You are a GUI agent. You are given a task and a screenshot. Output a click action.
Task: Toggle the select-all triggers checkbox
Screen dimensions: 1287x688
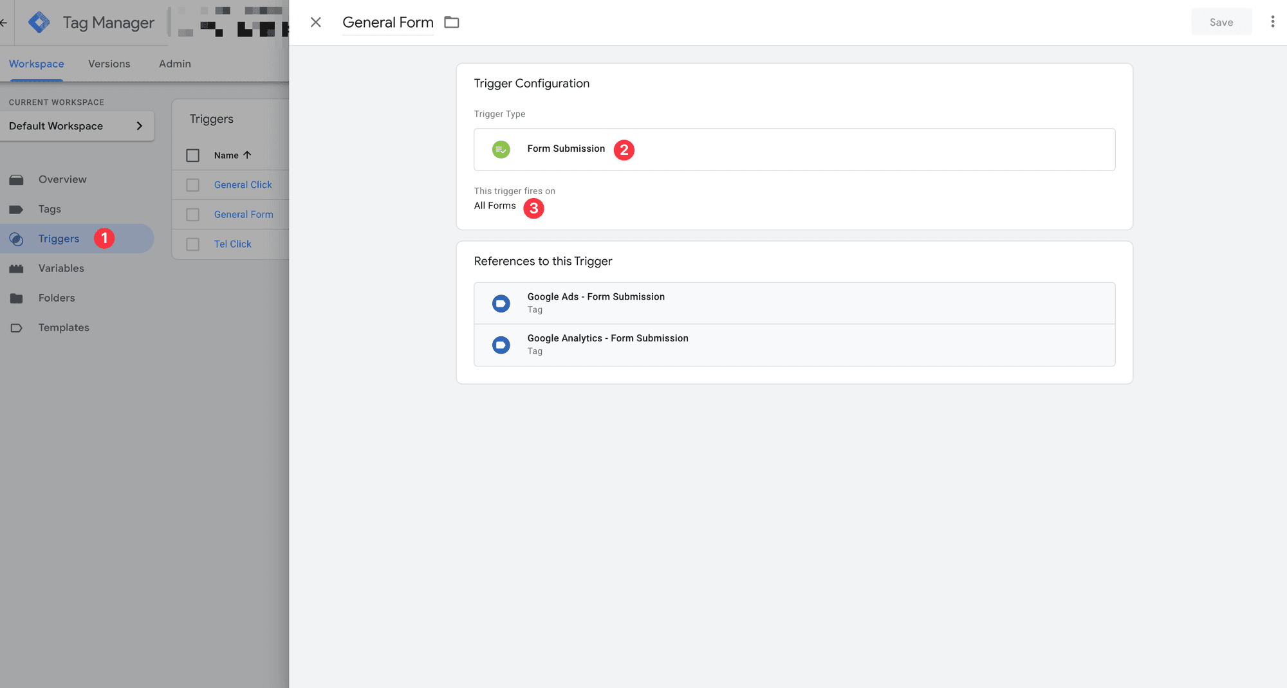(192, 156)
